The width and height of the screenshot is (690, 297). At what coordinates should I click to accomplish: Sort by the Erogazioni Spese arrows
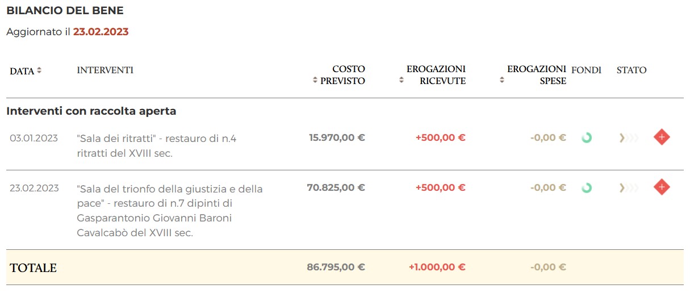pyautogui.click(x=501, y=81)
